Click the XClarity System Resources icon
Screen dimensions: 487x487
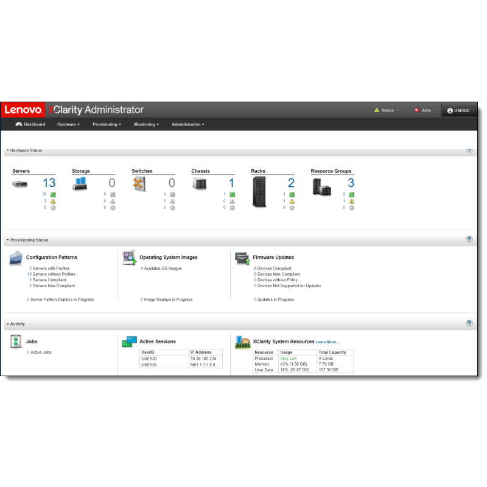pos(242,342)
